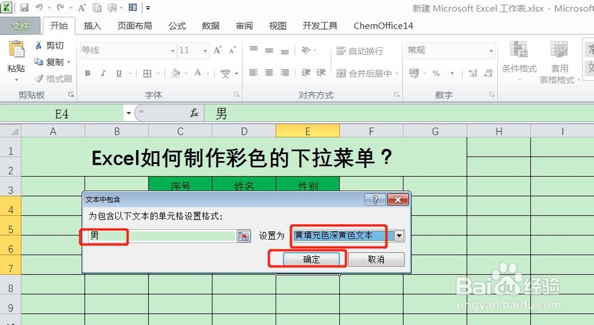Click the insert function fx icon
This screenshot has width=594, height=325.
[194, 113]
